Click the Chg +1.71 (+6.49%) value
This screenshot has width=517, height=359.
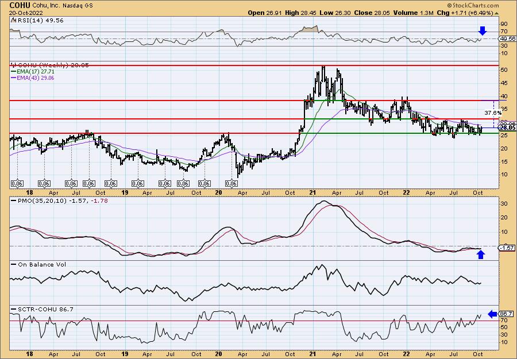click(465, 13)
